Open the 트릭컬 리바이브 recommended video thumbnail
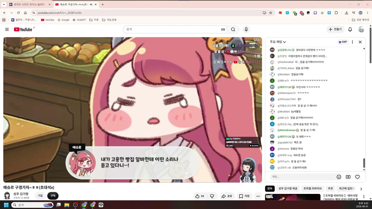Image resolution: width=372 pixels, height=209 pixels. pos(293,197)
